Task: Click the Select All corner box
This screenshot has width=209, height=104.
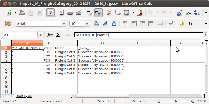Action: pos(6,43)
